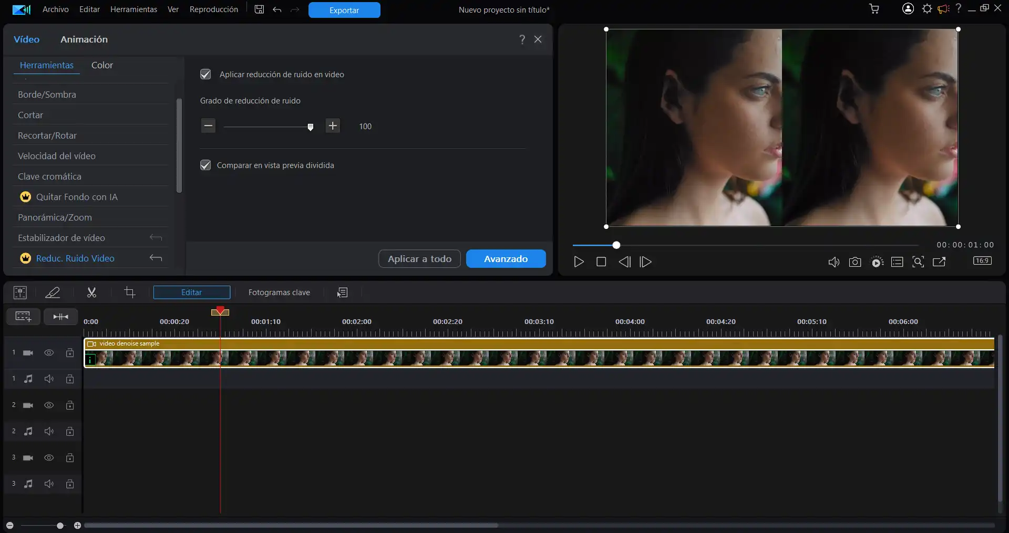Click the zoom-to-fit preview icon

[x=918, y=262]
